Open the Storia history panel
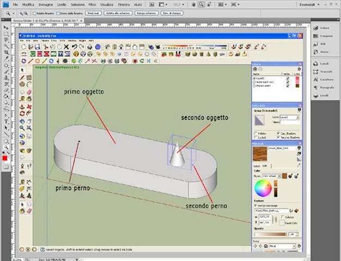This screenshot has height=261, width=341. (x=323, y=53)
